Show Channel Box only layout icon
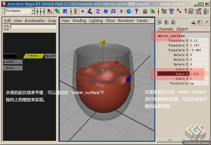 [x=160, y=22]
